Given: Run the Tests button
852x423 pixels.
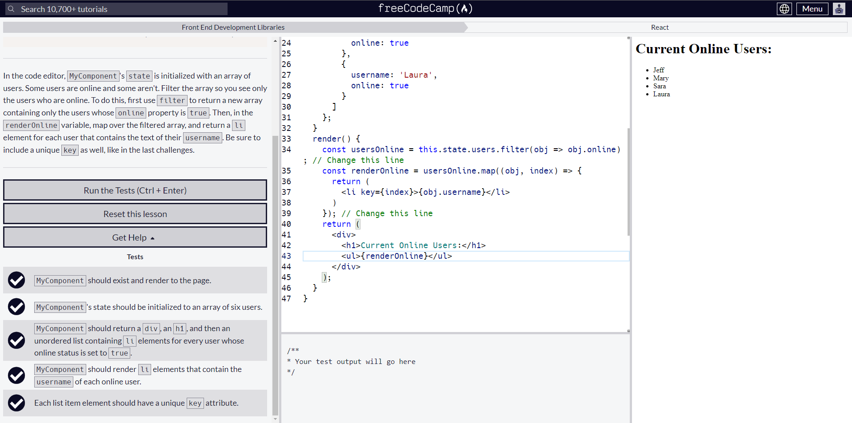Looking at the screenshot, I should coord(135,190).
